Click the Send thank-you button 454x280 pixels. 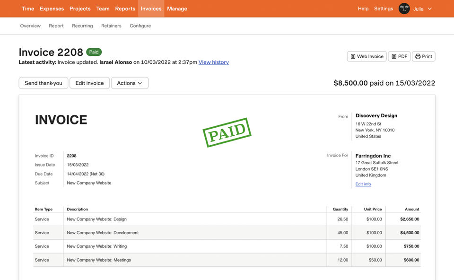(44, 83)
